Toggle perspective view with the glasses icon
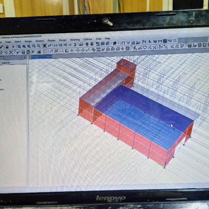The height and width of the screenshot is (209, 209). (x=81, y=44)
